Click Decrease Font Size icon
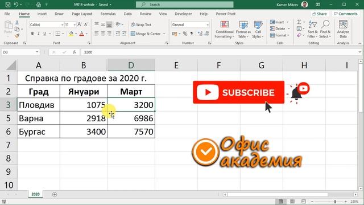Viewport: 364px width, 205px height. tap(86, 24)
